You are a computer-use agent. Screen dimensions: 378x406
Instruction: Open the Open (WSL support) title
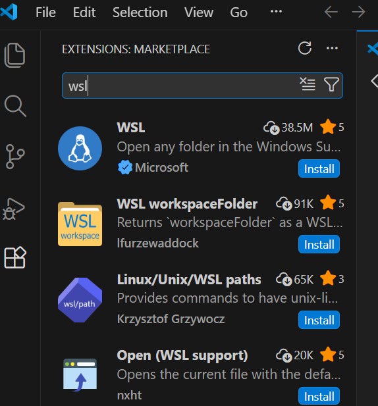tap(182, 355)
